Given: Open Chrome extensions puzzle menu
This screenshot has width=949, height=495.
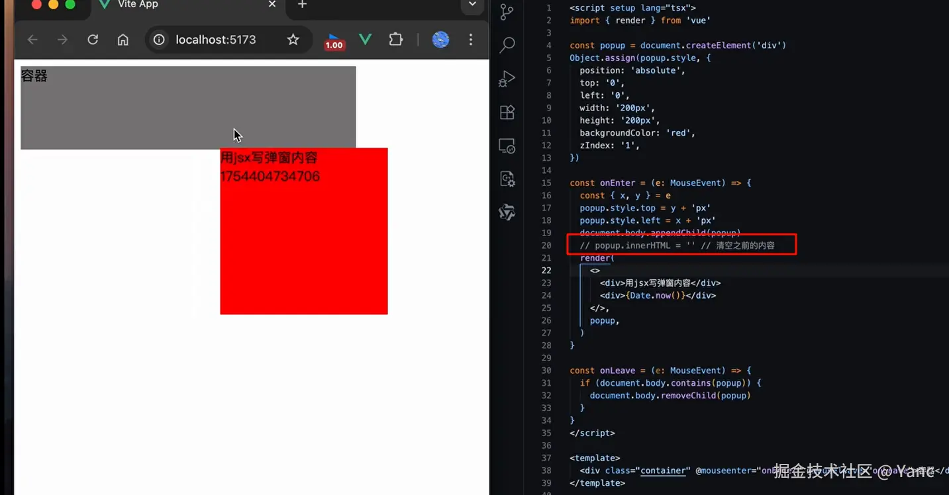Looking at the screenshot, I should 395,40.
